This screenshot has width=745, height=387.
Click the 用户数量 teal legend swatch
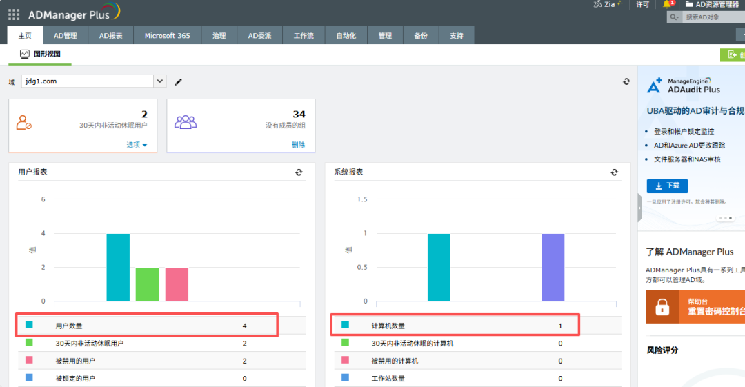29,325
